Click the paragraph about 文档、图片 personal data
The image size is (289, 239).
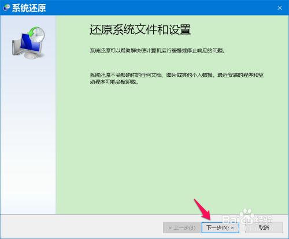click(x=177, y=79)
